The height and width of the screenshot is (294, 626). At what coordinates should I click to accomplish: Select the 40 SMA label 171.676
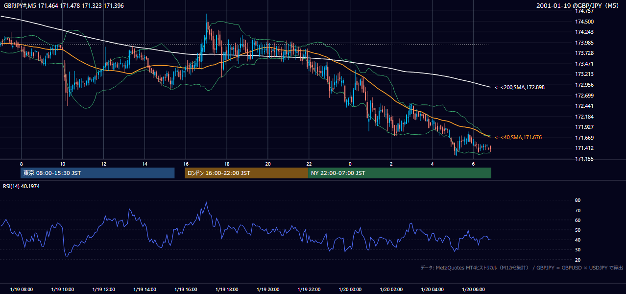pos(518,137)
